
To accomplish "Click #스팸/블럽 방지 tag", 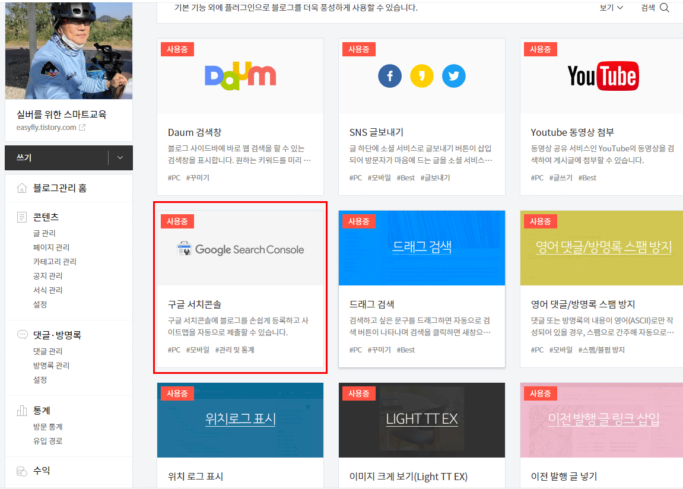I will coord(602,350).
